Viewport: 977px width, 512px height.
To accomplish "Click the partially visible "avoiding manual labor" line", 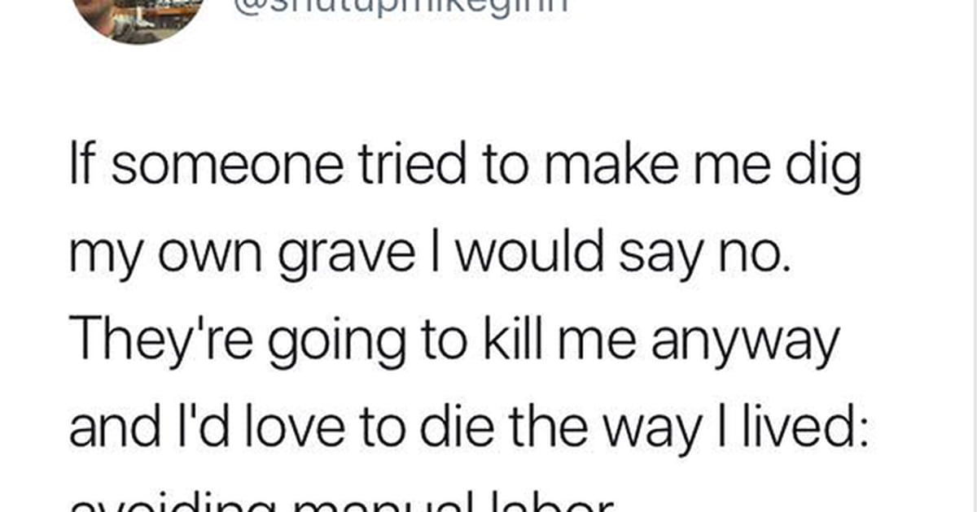I will 340,504.
